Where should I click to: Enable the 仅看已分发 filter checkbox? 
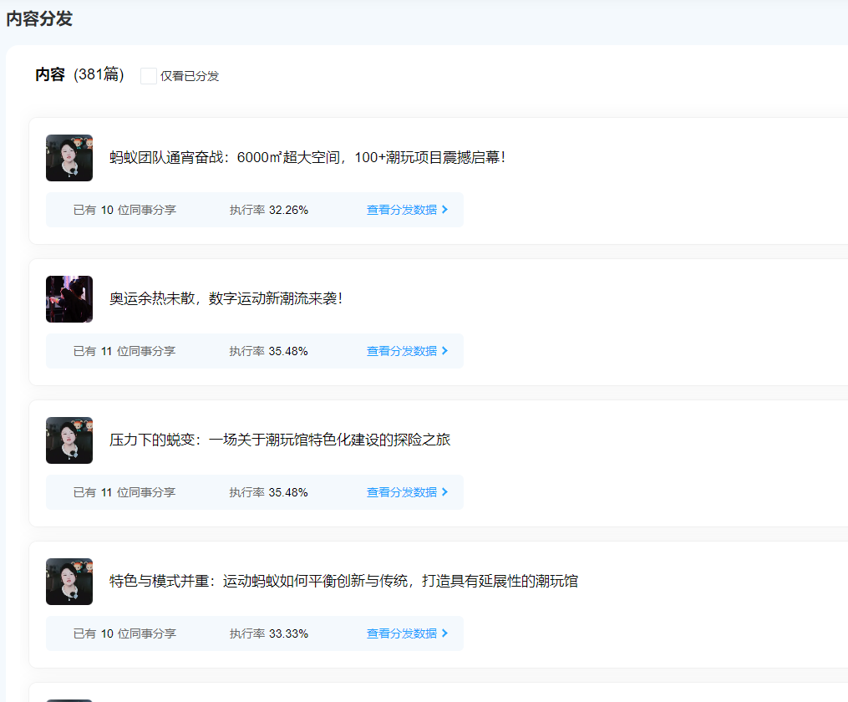pos(149,75)
